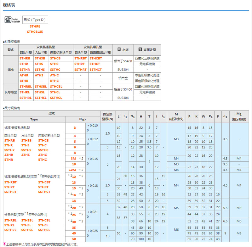Click the 固定部壁厚(N) column header

pyautogui.click(x=107, y=117)
